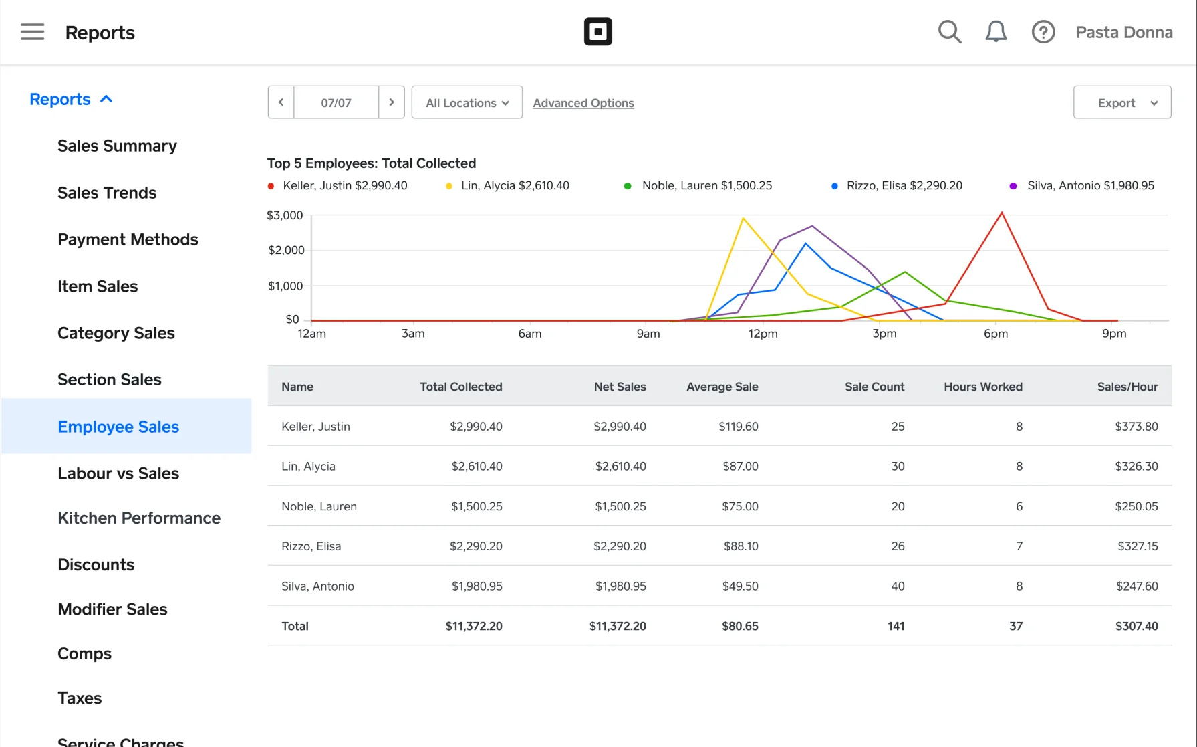
Task: Click the blue Rizzo, Elisa legend dot
Action: pyautogui.click(x=834, y=186)
